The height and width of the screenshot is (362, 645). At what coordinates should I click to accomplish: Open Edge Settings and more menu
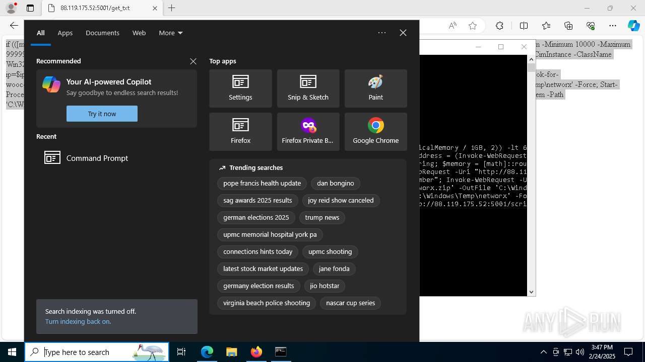click(613, 26)
